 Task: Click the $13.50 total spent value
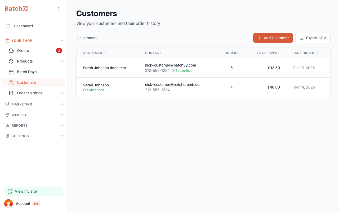274,68
